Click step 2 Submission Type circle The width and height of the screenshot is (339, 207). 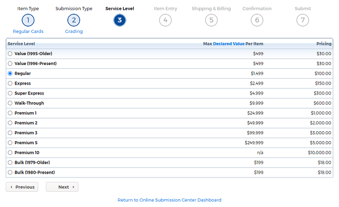click(74, 20)
